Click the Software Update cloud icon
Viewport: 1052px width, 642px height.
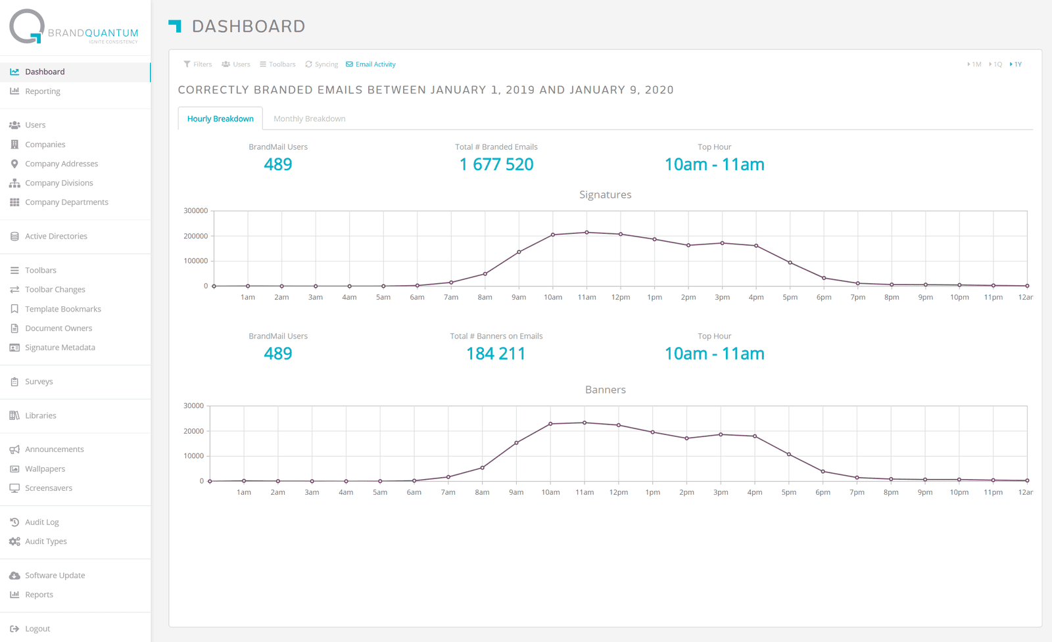pyautogui.click(x=14, y=576)
